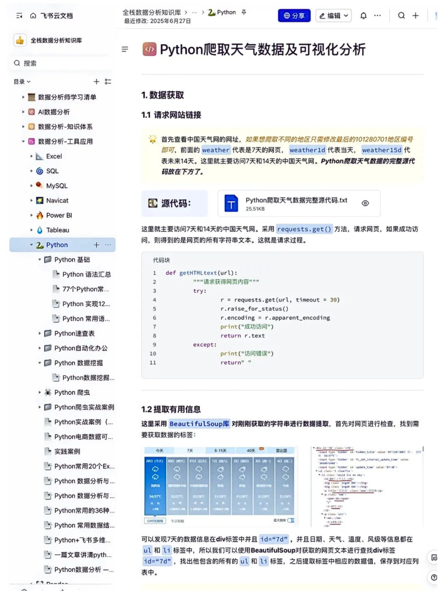Screen dimensions: 448x599
Task: Open Python常用的36种... document
Action: click(84, 511)
